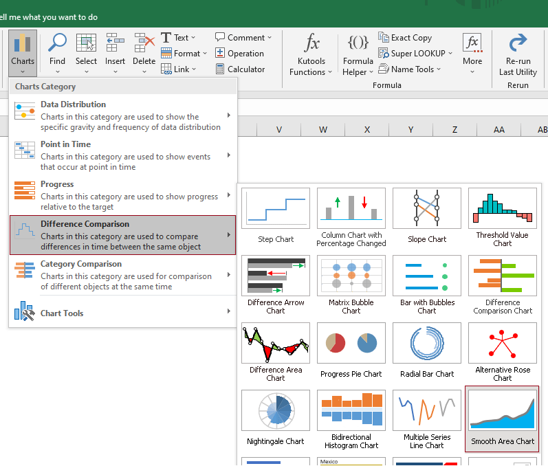Select the Difference Comparison category
The image size is (548, 466).
(123, 235)
